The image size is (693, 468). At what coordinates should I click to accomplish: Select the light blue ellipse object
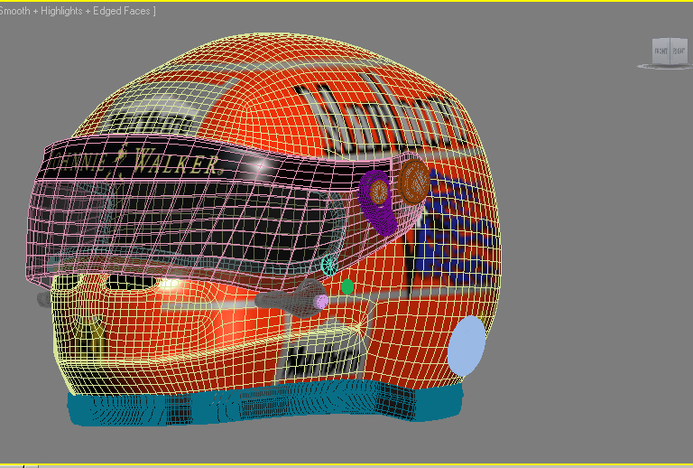pyautogui.click(x=467, y=345)
